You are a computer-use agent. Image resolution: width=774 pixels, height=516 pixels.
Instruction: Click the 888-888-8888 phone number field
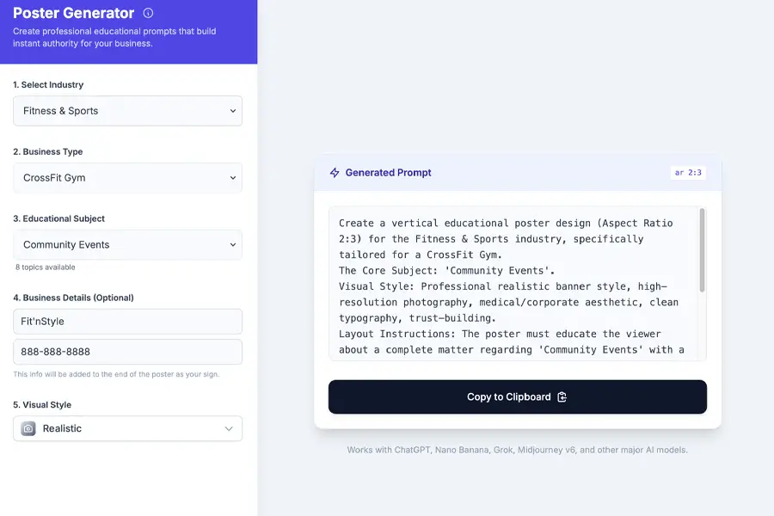[x=127, y=352]
